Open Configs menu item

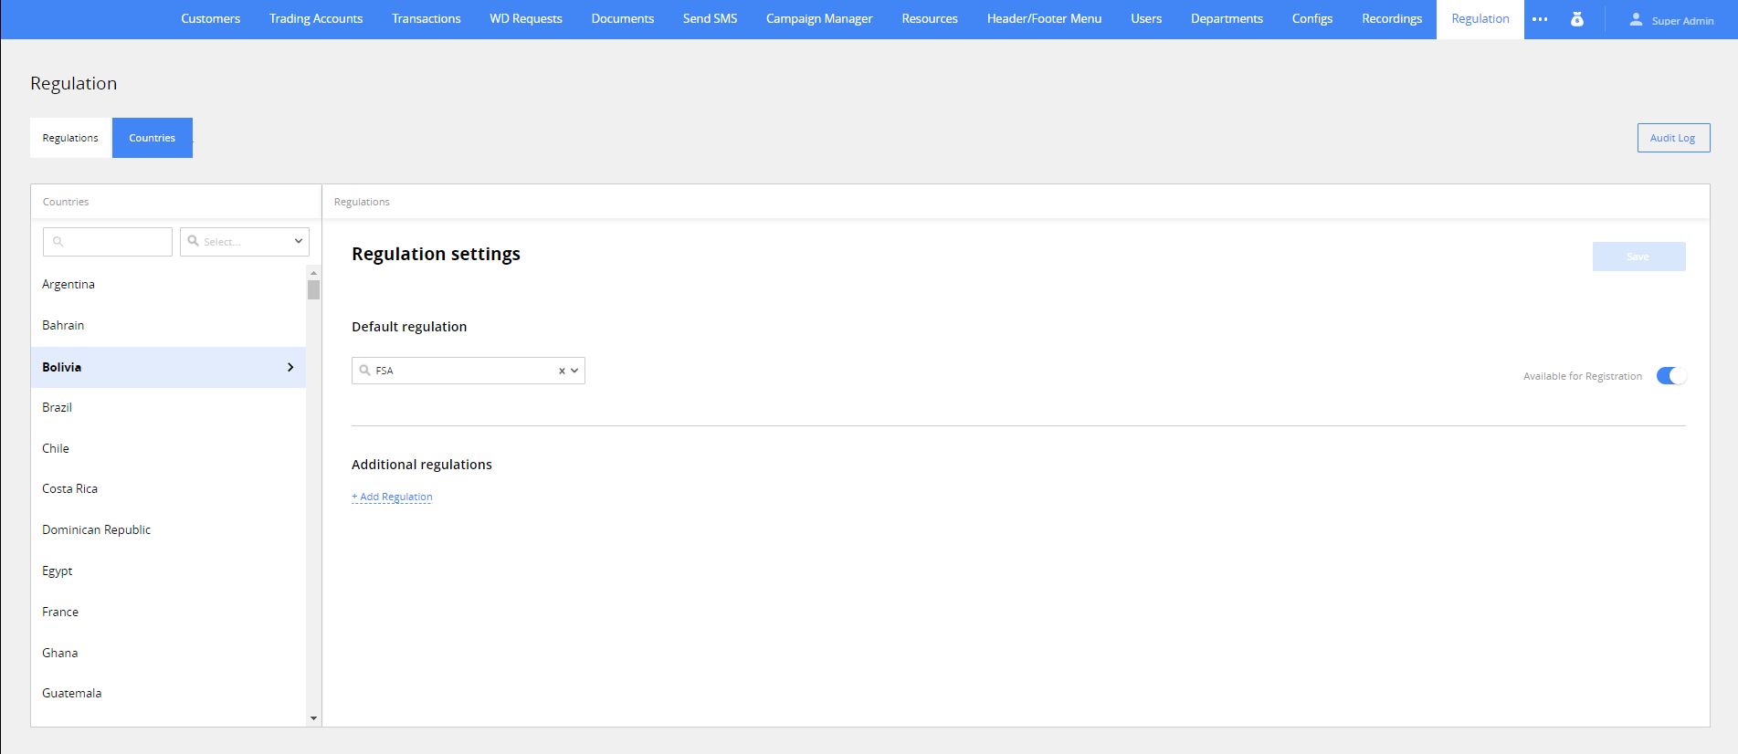pos(1312,19)
